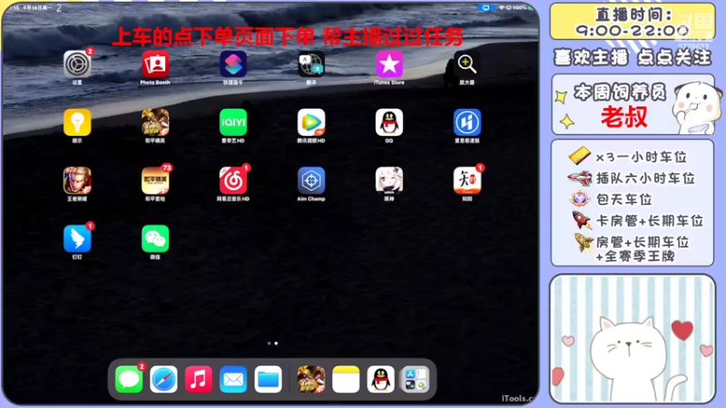This screenshot has height=408, width=726.
Task: Click the red 上车的点下单页面下单 banner
Action: [x=288, y=36]
